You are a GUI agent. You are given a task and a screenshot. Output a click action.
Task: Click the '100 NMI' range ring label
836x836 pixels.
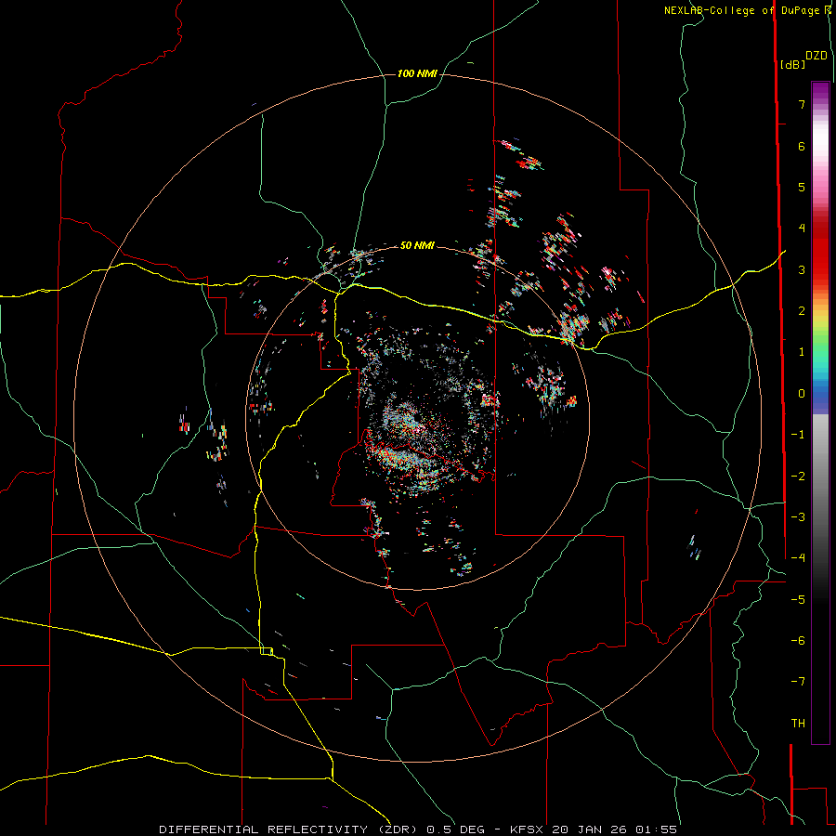pos(417,73)
